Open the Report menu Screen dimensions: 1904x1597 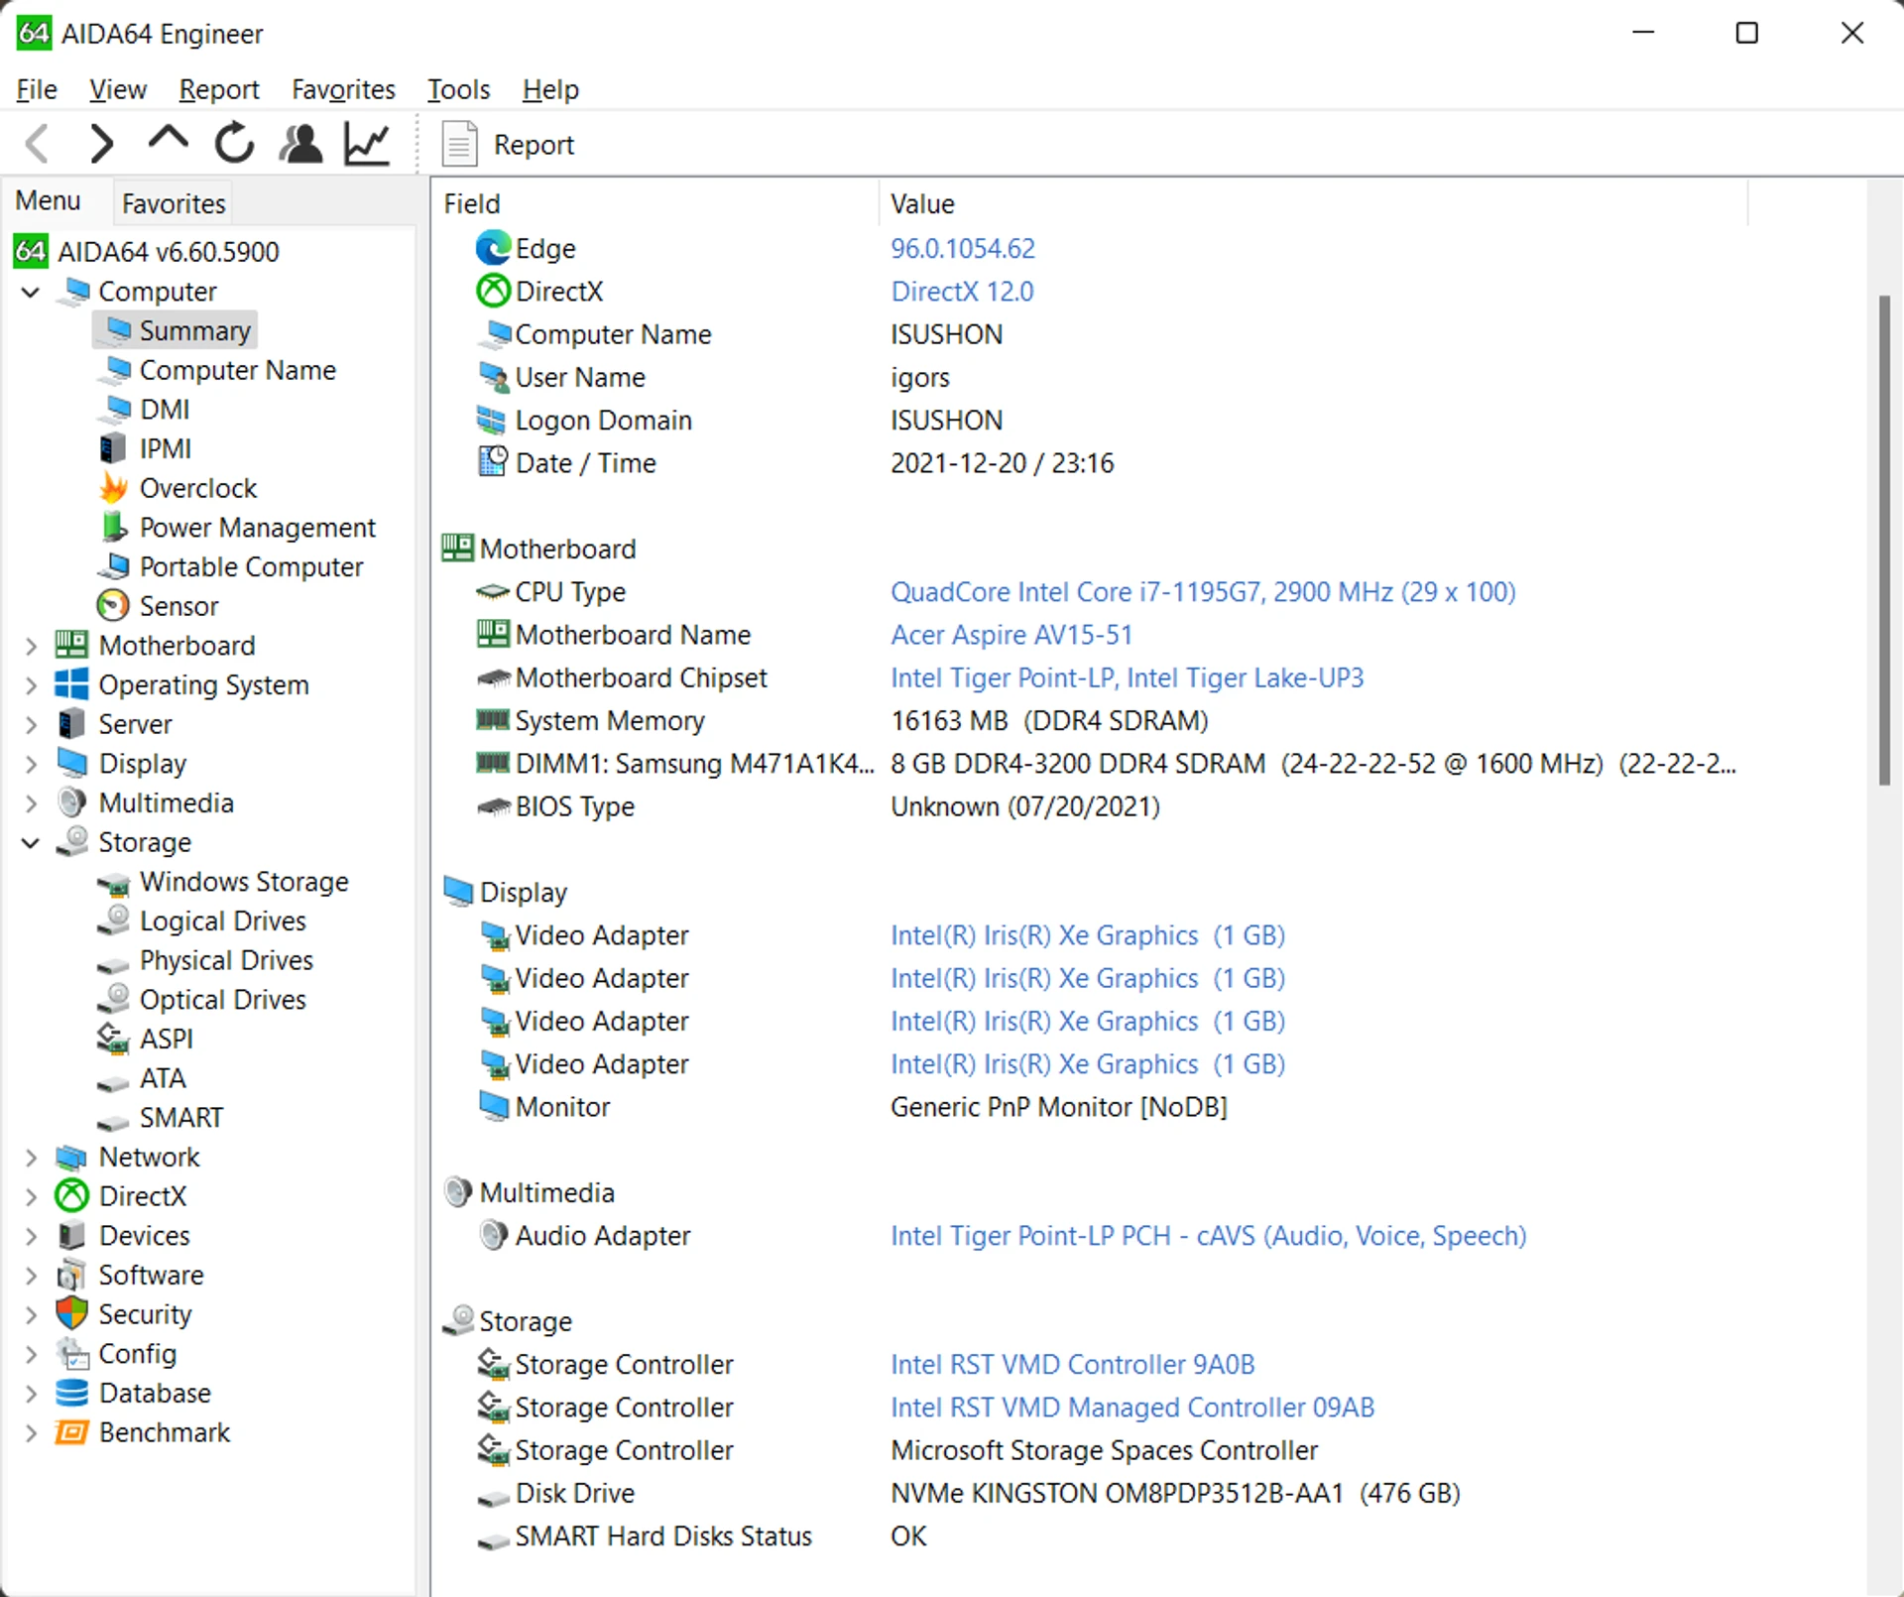tap(219, 89)
